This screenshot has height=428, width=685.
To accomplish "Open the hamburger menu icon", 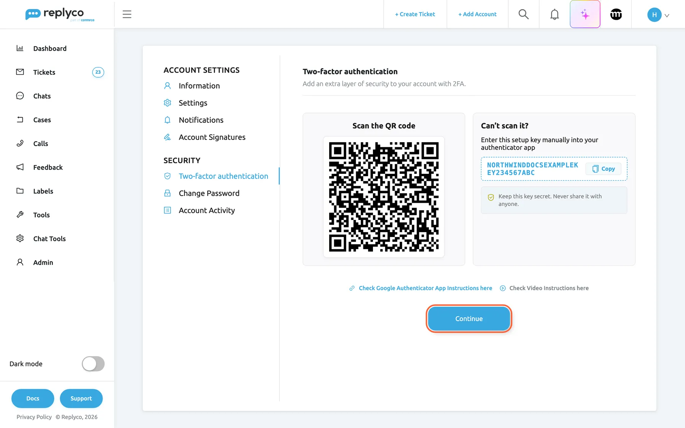I will 127,14.
